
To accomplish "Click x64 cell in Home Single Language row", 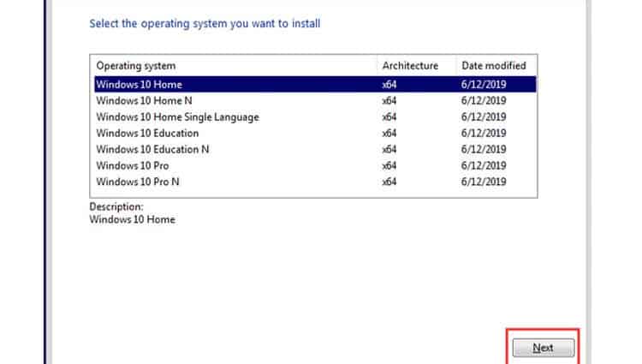I will click(x=389, y=117).
